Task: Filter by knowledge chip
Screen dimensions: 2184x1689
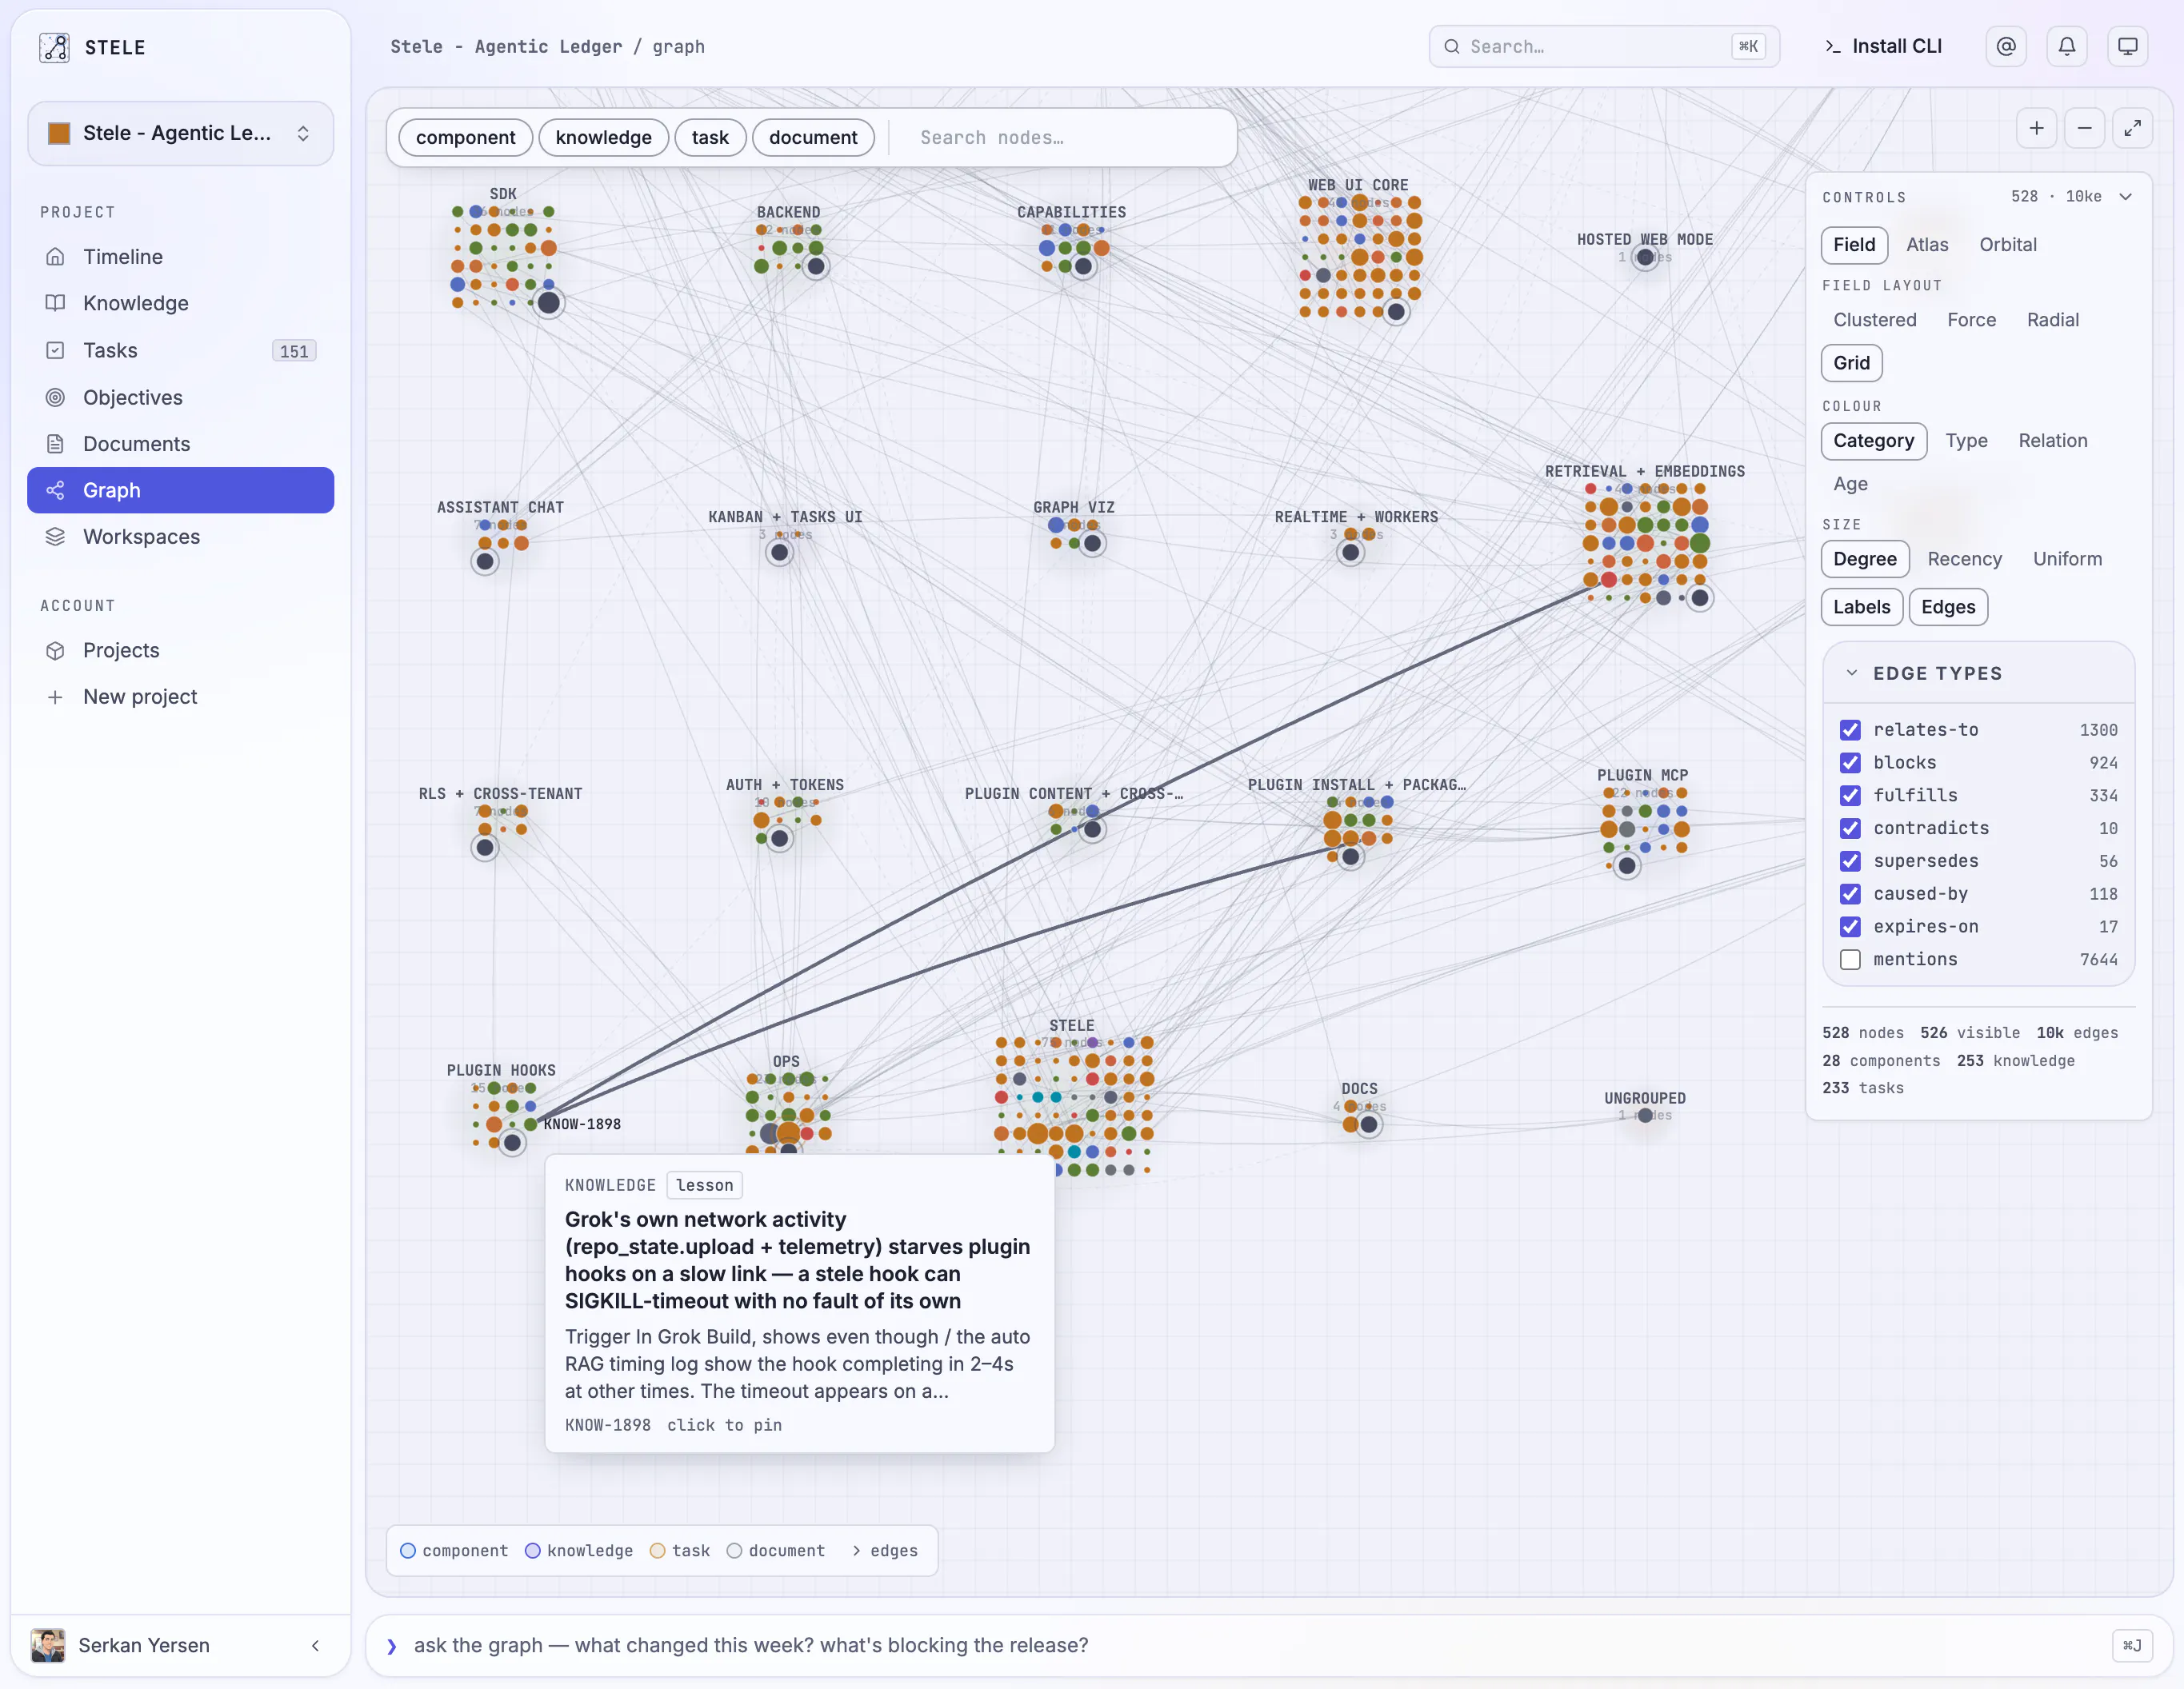Action: pyautogui.click(x=603, y=137)
